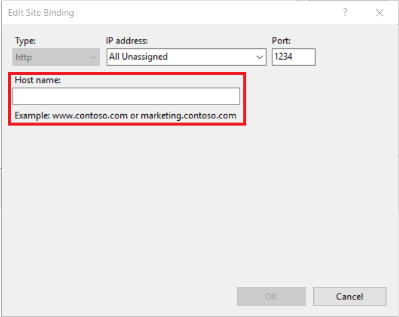Click www.contoso.com in the example text
The width and height of the screenshot is (399, 317).
(x=90, y=115)
